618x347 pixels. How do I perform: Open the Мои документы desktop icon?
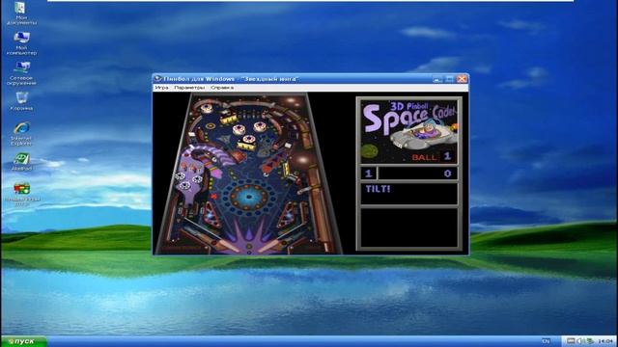pos(20,13)
